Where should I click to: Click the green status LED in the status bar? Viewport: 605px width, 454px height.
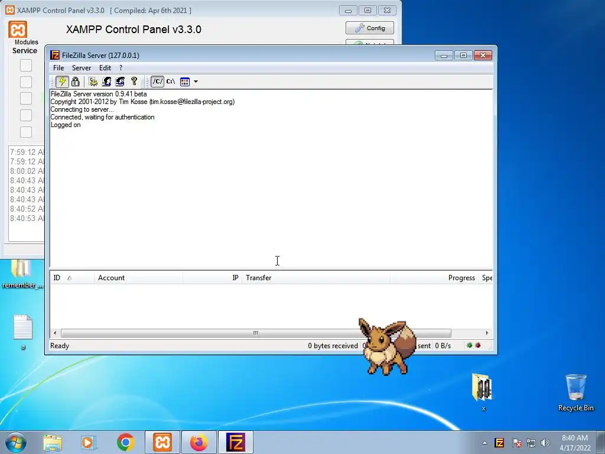(x=470, y=345)
